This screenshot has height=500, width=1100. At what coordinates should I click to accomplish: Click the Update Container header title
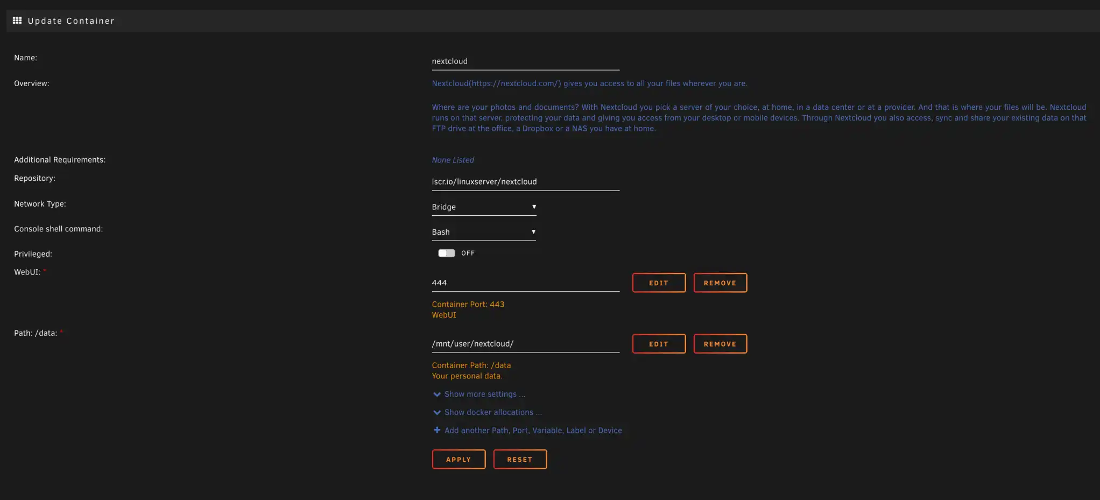tap(71, 21)
